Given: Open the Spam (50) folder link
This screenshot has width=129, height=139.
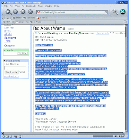Looking at the screenshot, I should [10, 38].
